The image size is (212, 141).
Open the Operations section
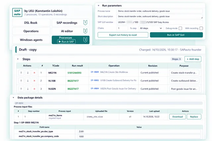pos(31,31)
